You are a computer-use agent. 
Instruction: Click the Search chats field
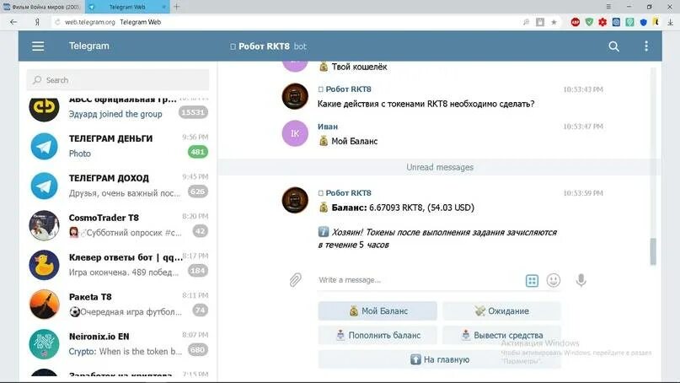117,80
